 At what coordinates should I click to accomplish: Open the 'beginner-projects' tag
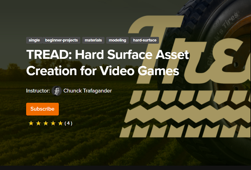61,40
